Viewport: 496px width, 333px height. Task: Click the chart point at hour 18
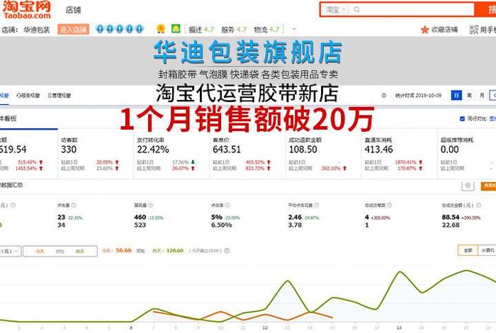[x=400, y=271]
